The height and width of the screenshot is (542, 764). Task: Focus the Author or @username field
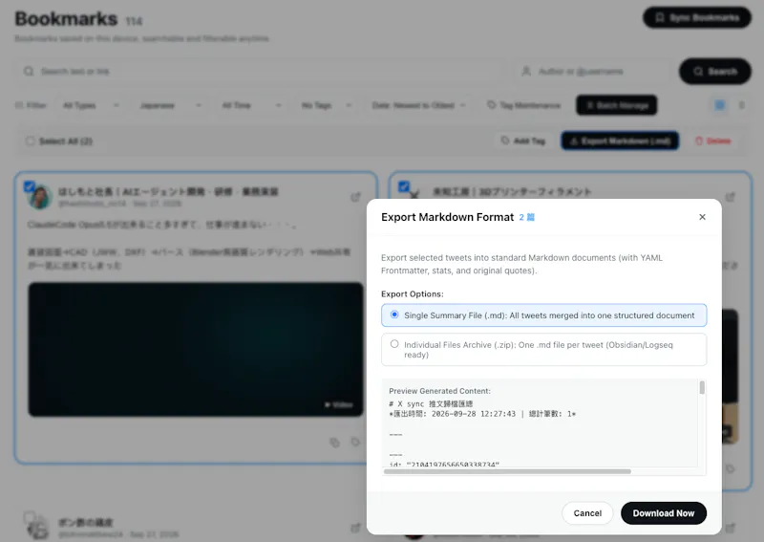(592, 72)
